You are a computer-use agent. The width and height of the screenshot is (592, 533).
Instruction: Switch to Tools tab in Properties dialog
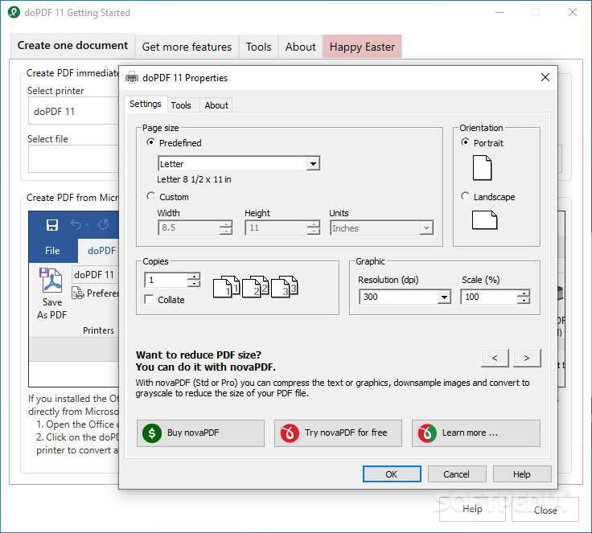pyautogui.click(x=181, y=105)
